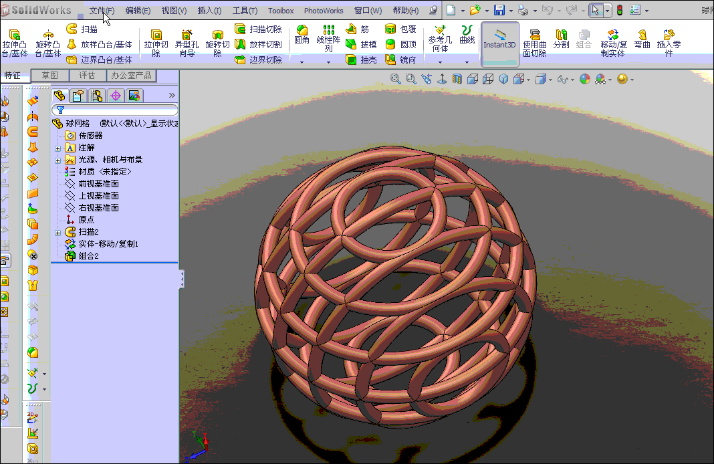This screenshot has height=464, width=714.
Task: Click the Flex (弯曲) tool
Action: click(x=642, y=39)
